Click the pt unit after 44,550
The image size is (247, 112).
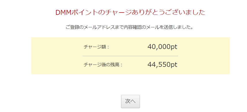pyautogui.click(x=174, y=65)
